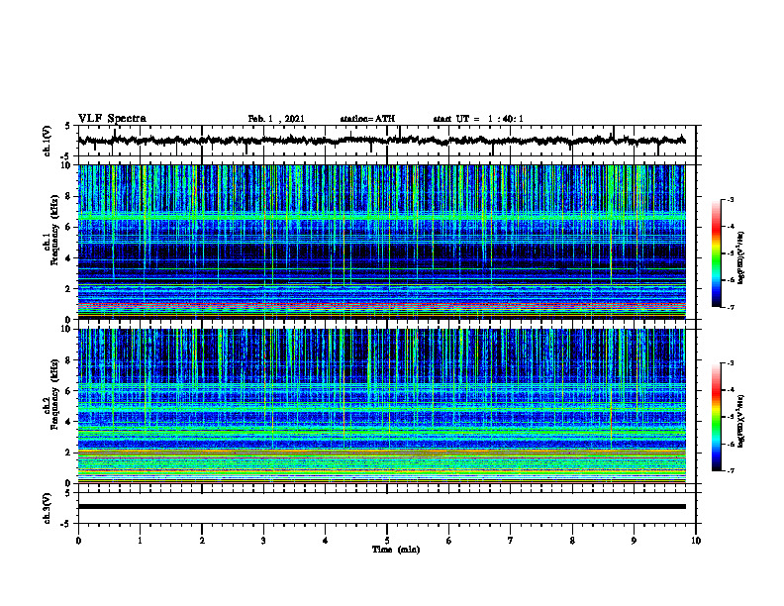This screenshot has width=784, height=606.
Task: Click the date text 'Feb. 1, 2021'
Action: click(276, 119)
